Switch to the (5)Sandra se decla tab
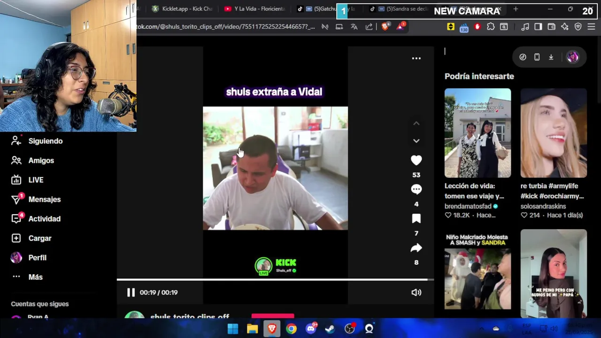Image resolution: width=601 pixels, height=338 pixels. coord(399,9)
